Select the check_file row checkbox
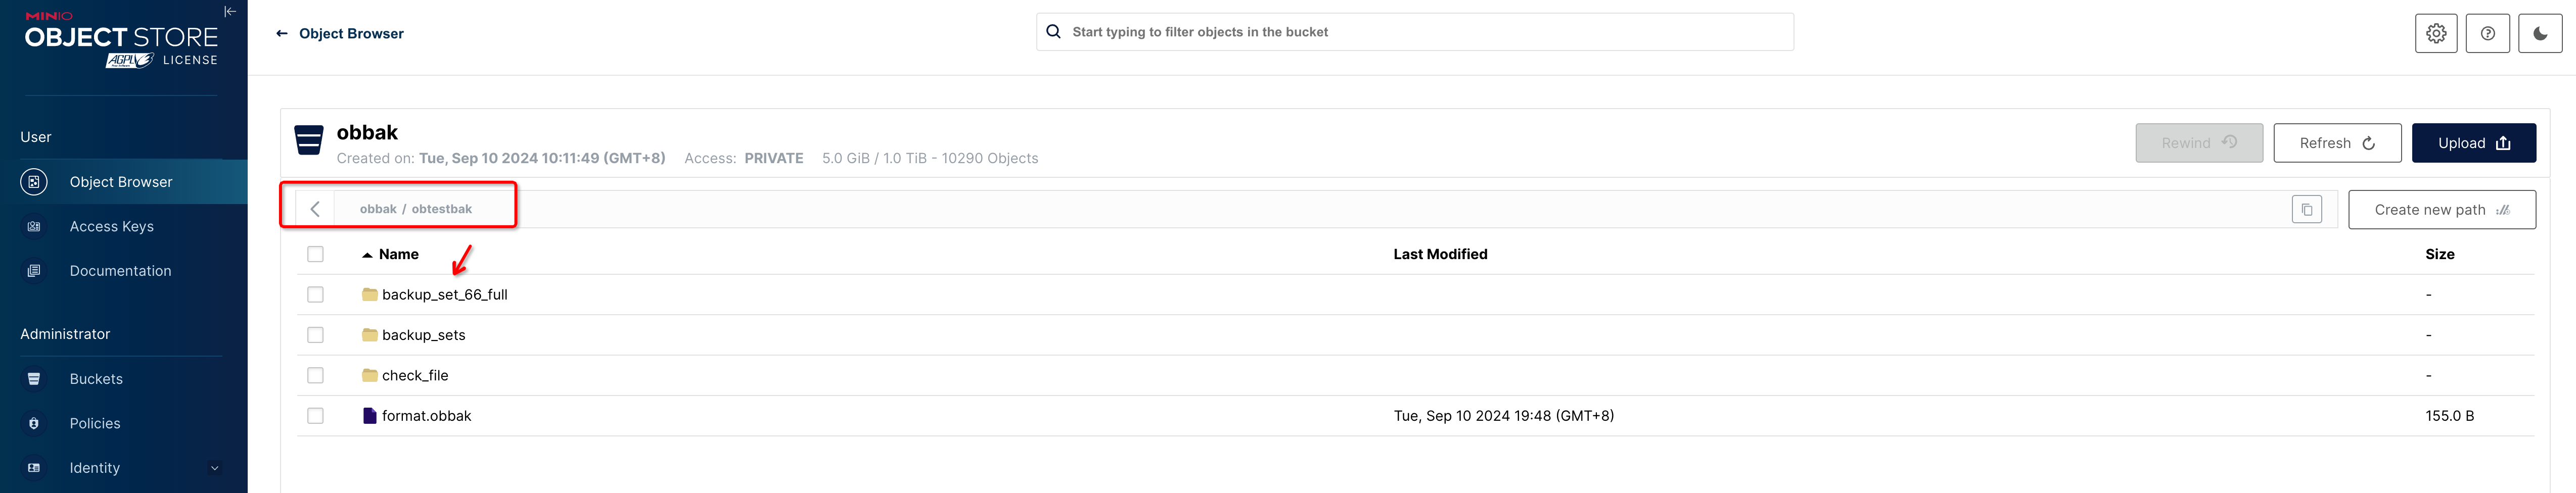Image resolution: width=2576 pixels, height=493 pixels. pyautogui.click(x=316, y=376)
